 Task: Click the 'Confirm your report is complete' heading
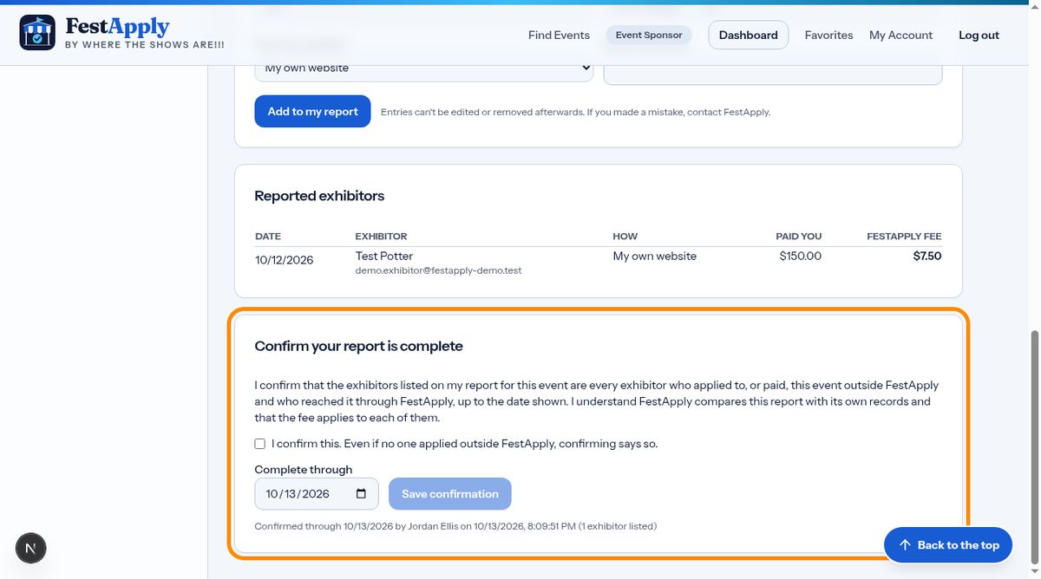tap(358, 346)
